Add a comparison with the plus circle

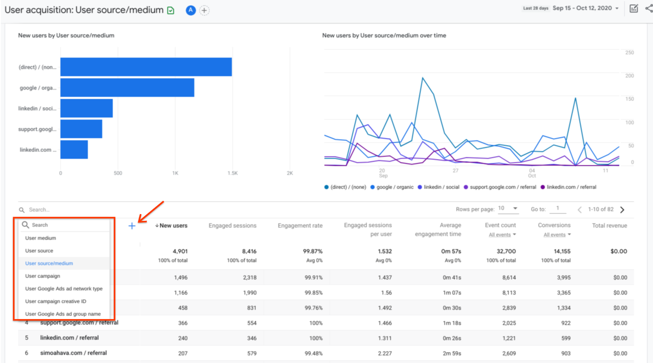[x=204, y=10]
